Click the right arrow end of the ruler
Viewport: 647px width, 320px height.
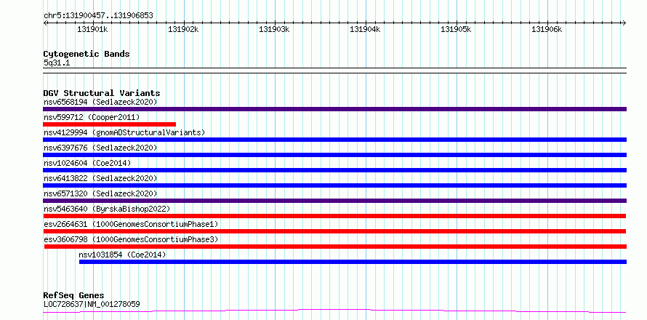point(624,23)
